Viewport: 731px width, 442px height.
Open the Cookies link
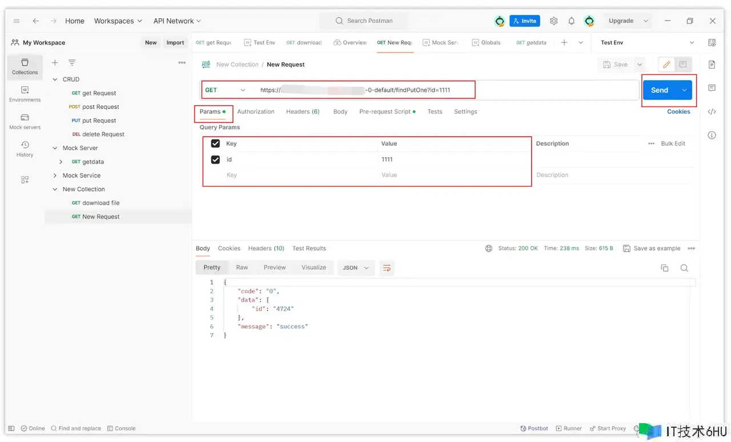point(678,112)
